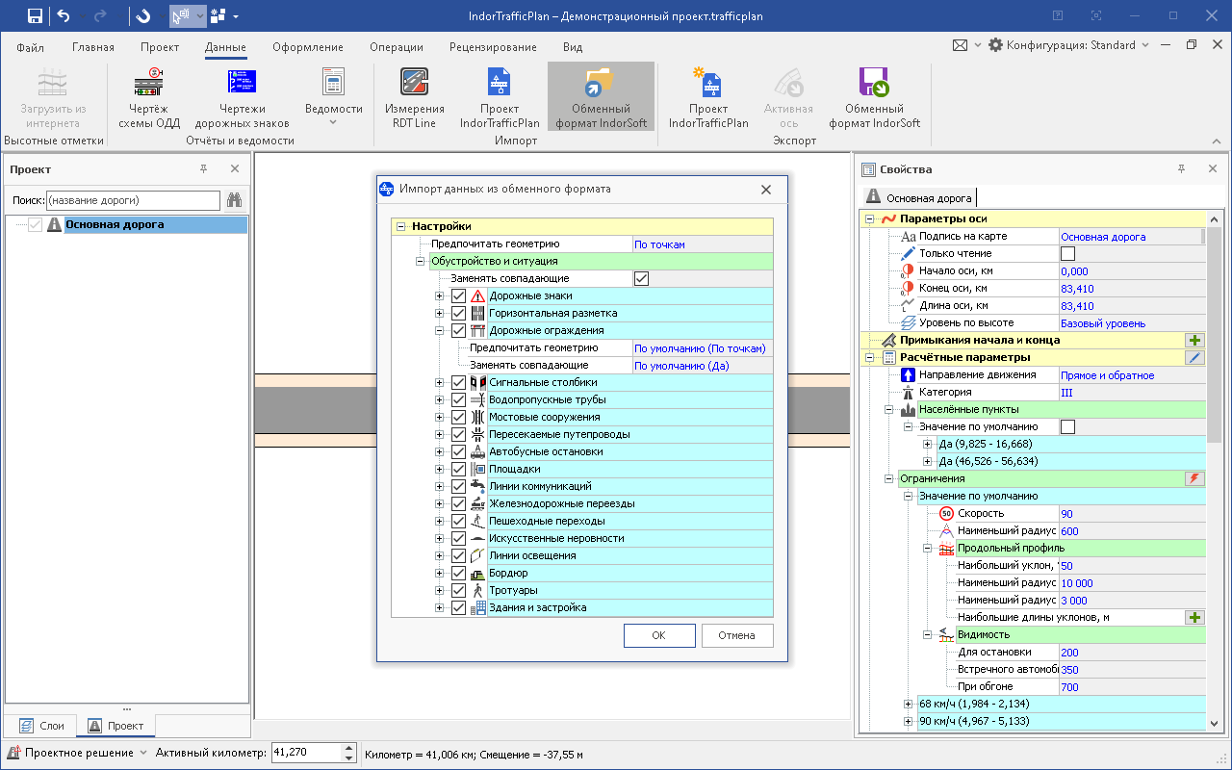Click the binoculars search icon

234,200
